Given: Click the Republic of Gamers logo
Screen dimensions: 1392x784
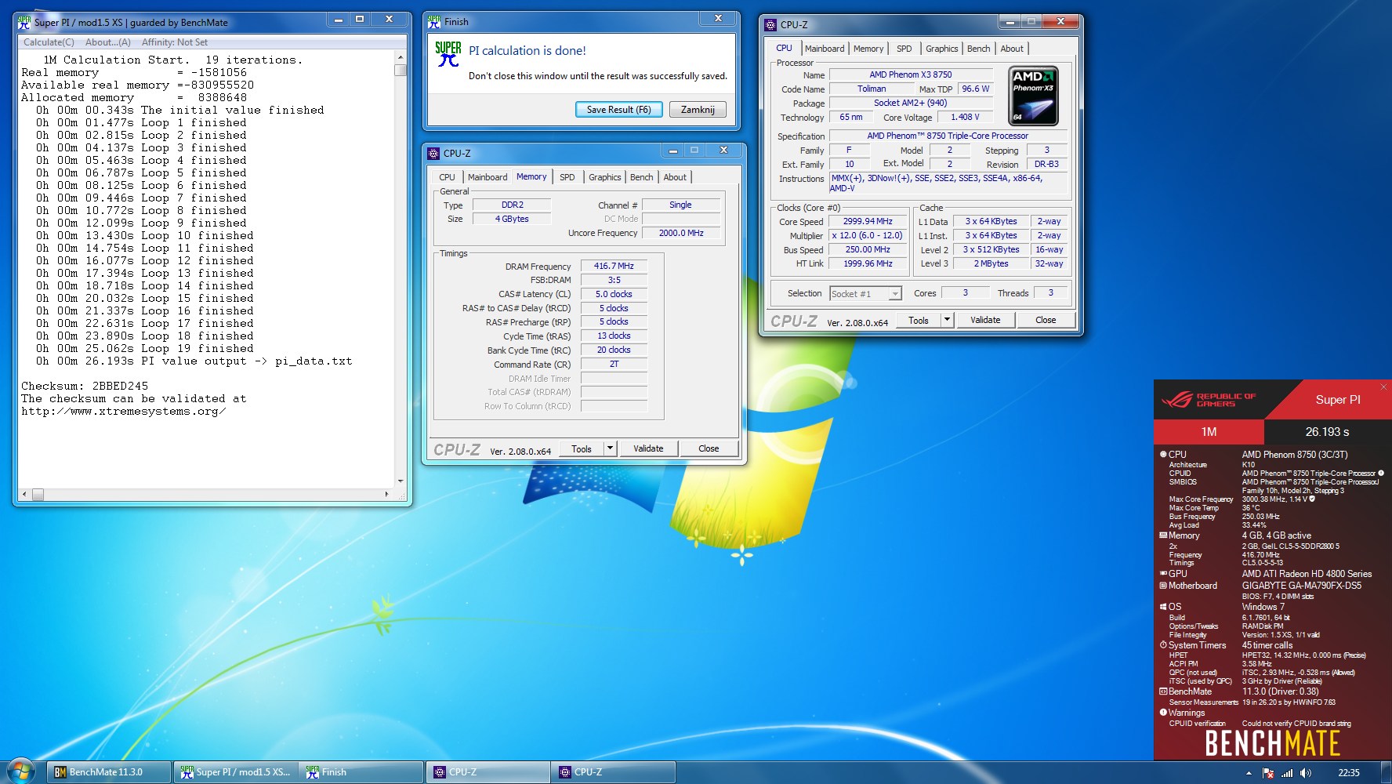Looking at the screenshot, I should pos(1209,400).
